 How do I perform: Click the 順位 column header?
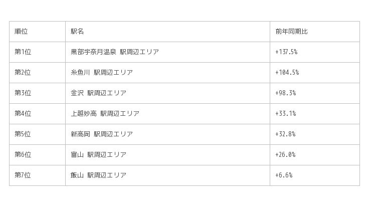(x=22, y=32)
